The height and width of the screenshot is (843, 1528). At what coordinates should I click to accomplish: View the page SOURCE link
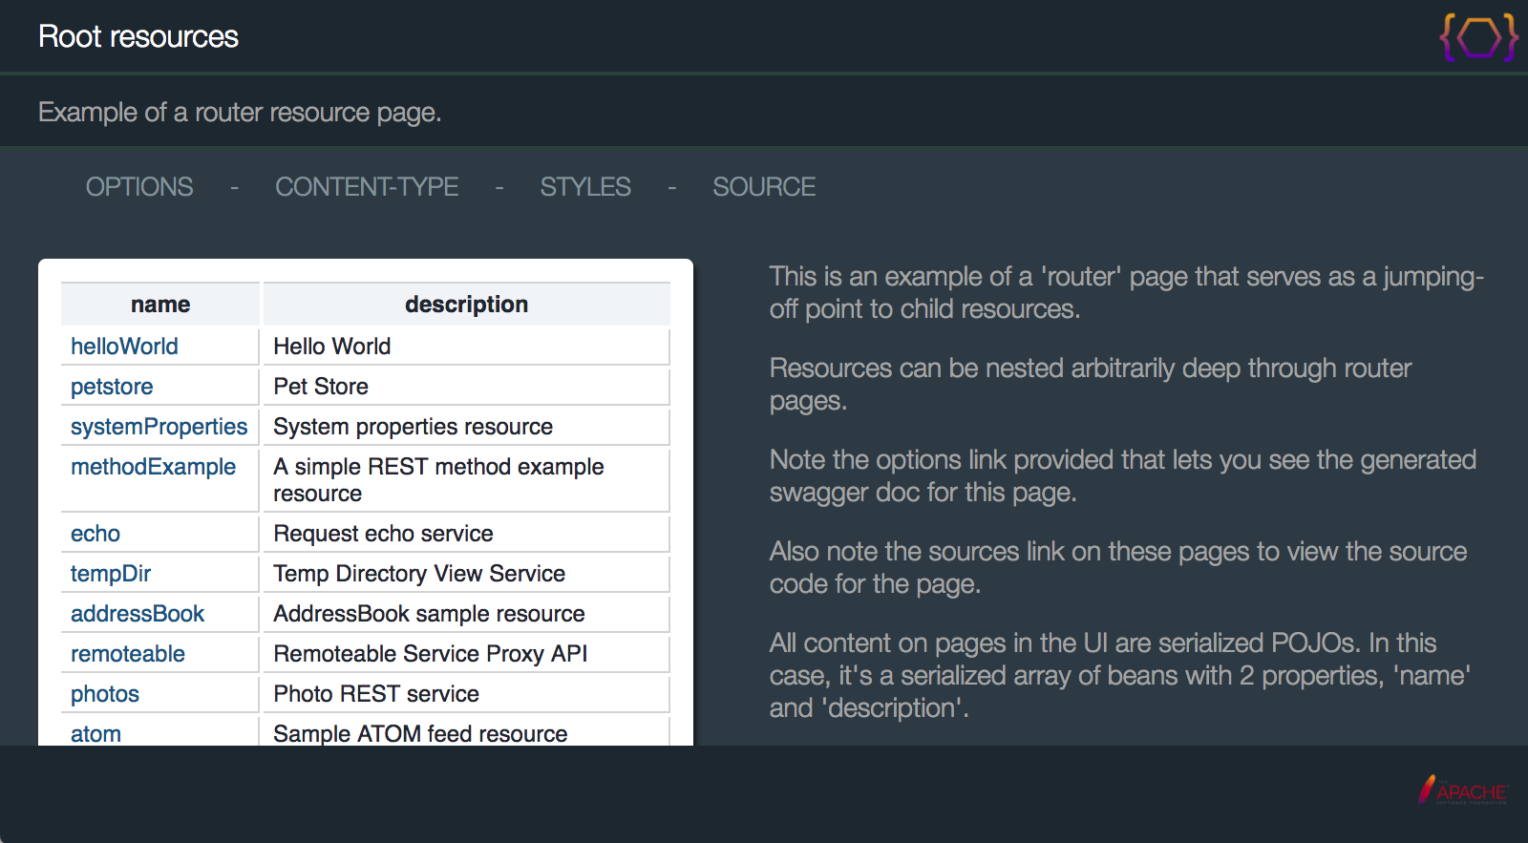pos(764,187)
